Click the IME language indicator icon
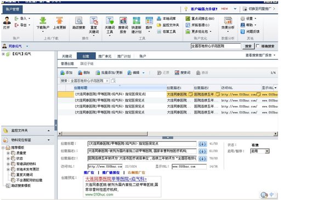Viewport: 329px width, 200px height. click(272, 195)
